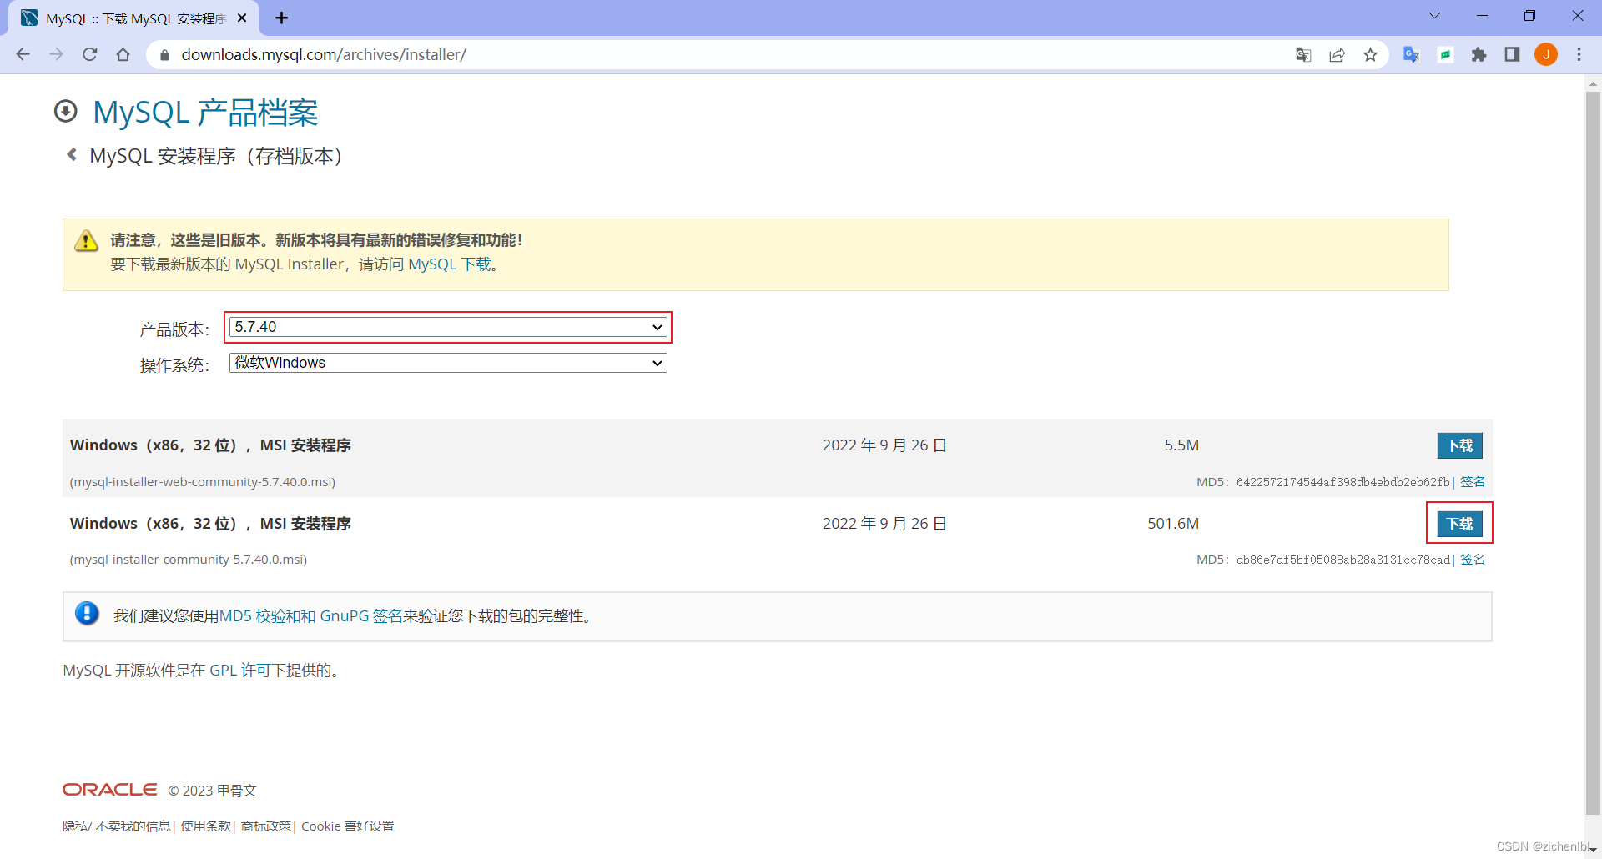Open a new tab with the plus button

281,18
